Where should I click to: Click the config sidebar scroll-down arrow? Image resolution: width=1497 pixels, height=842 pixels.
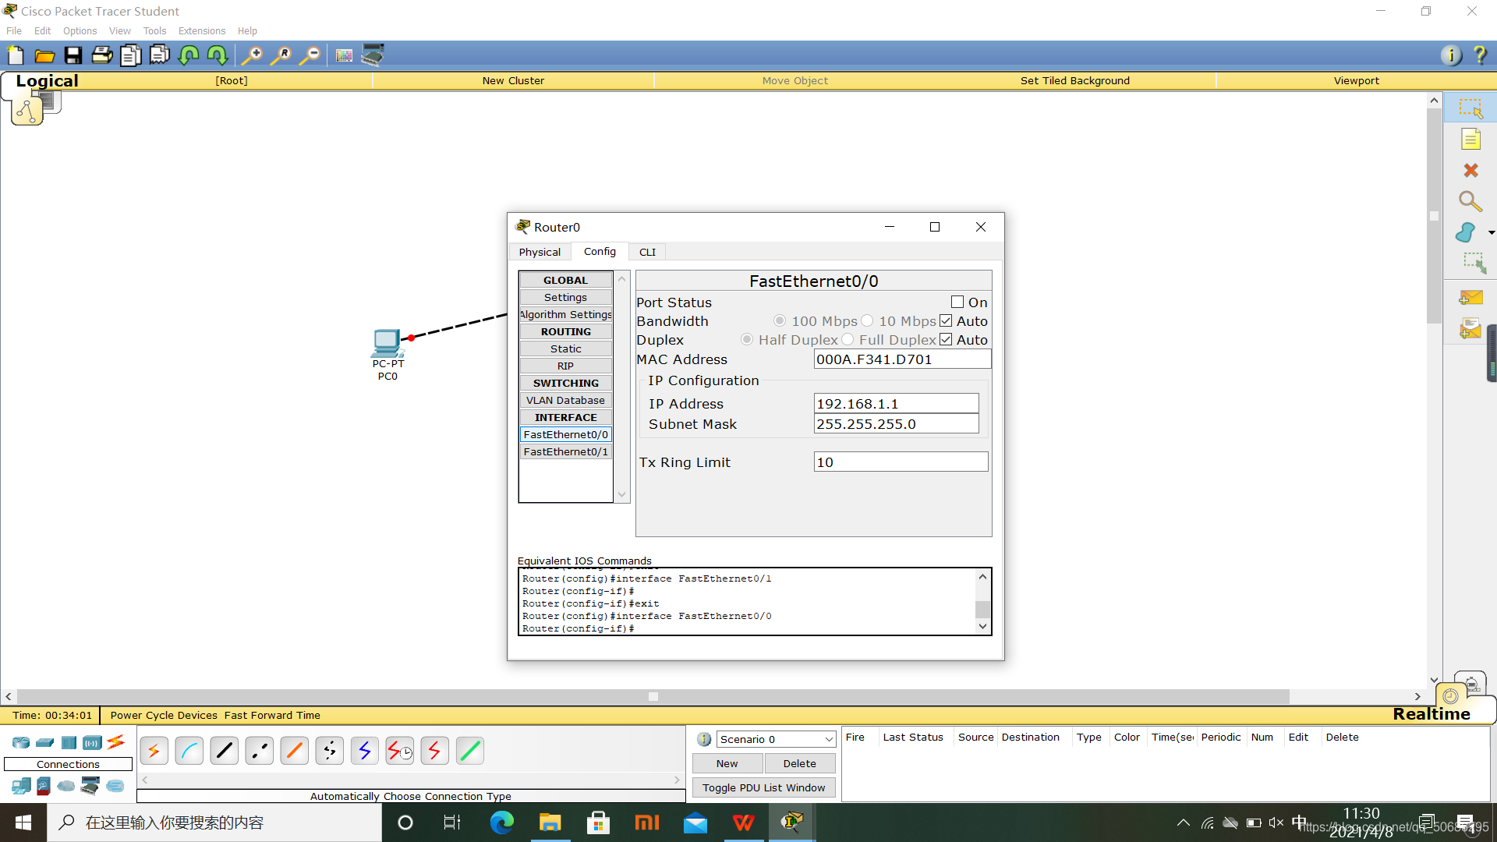click(621, 495)
